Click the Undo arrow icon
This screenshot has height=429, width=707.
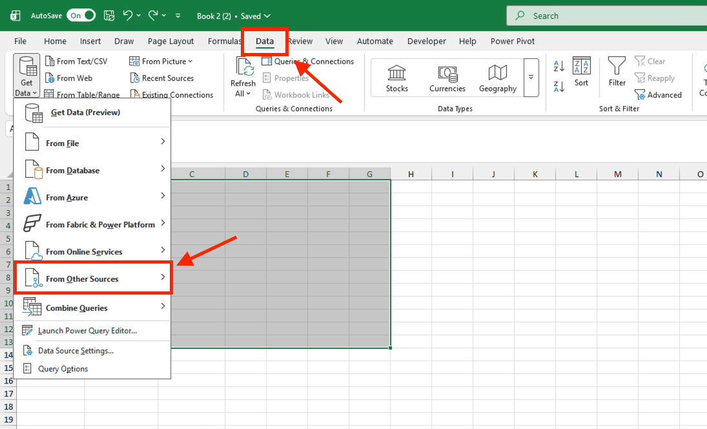click(128, 16)
